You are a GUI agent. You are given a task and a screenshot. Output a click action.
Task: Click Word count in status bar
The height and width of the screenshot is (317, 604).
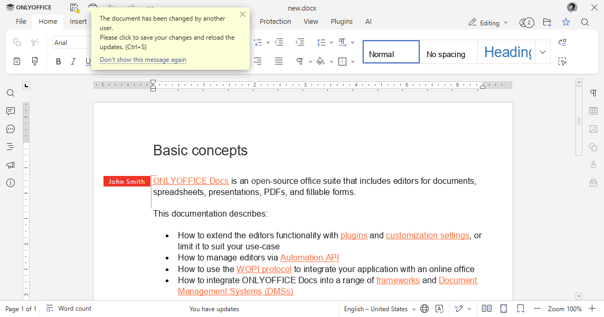[69, 309]
